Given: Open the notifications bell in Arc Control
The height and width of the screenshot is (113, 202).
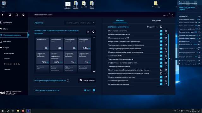Looking at the screenshot, I should click(x=3, y=15).
